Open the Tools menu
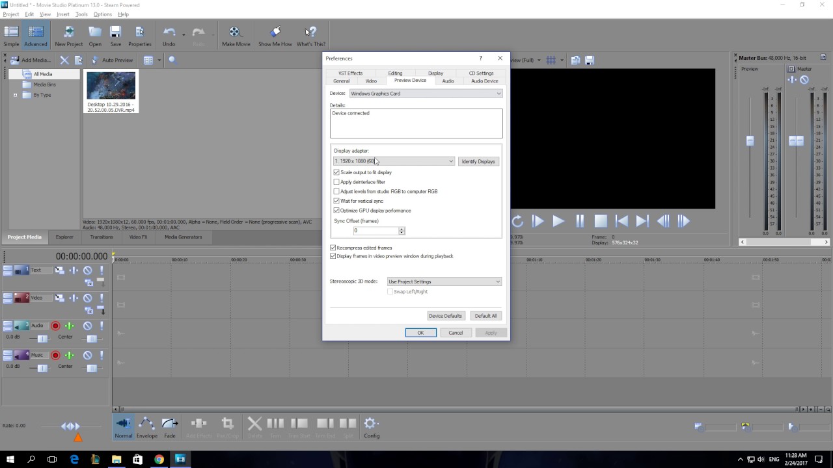The image size is (833, 468). click(x=81, y=14)
